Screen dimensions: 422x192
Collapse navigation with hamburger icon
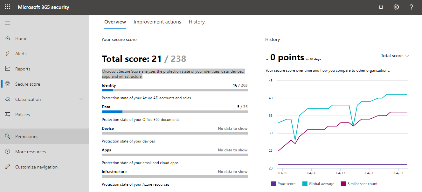(8, 23)
